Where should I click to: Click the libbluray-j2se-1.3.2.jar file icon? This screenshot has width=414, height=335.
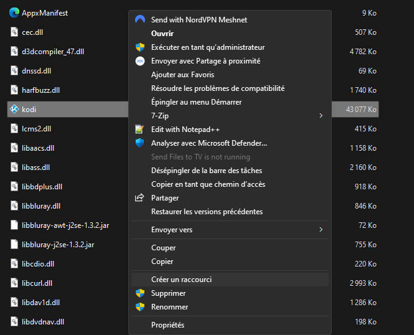[x=14, y=244]
